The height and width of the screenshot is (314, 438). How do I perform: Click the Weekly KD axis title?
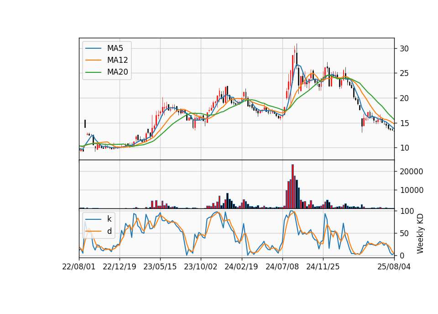pos(420,233)
